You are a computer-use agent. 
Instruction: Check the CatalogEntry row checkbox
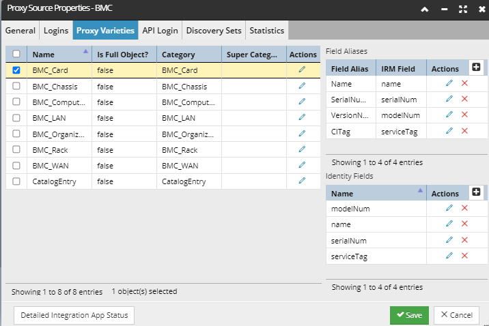click(x=16, y=181)
